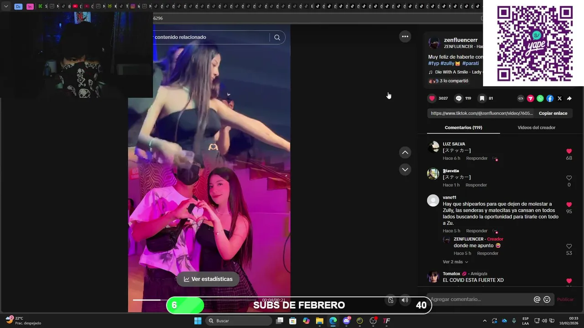Open LUZ SALVA's profile avatar

point(433,147)
